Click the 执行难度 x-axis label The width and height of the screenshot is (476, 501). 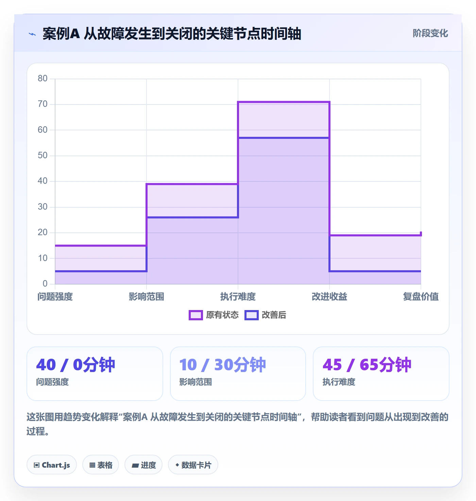[x=238, y=297]
